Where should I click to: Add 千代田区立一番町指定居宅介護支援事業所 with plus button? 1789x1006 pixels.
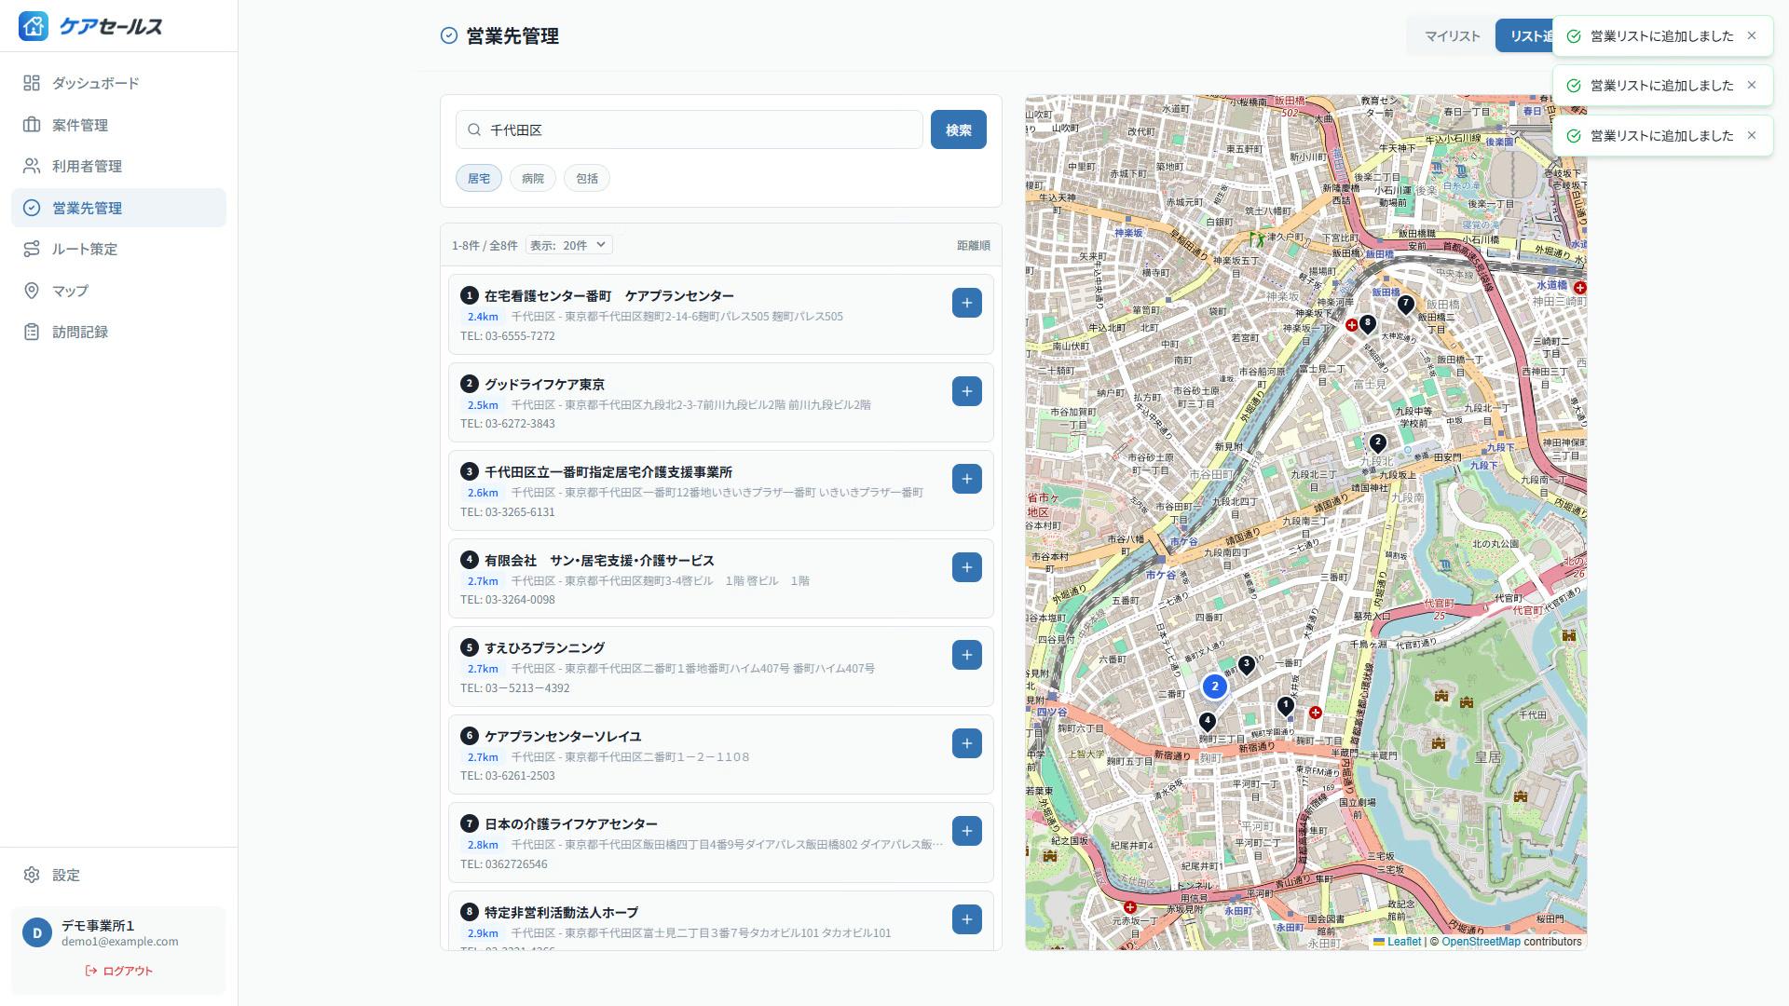point(967,479)
